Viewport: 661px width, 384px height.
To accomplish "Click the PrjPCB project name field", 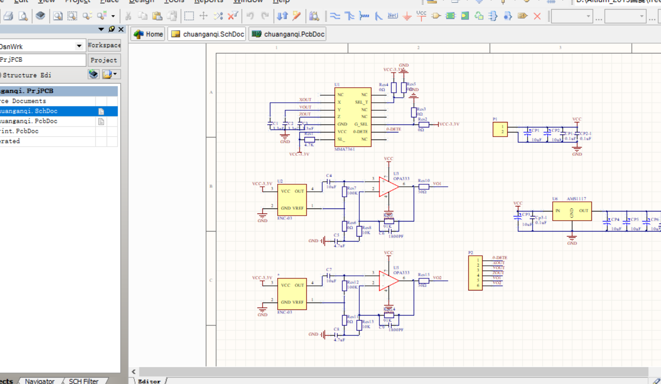I will tap(43, 60).
